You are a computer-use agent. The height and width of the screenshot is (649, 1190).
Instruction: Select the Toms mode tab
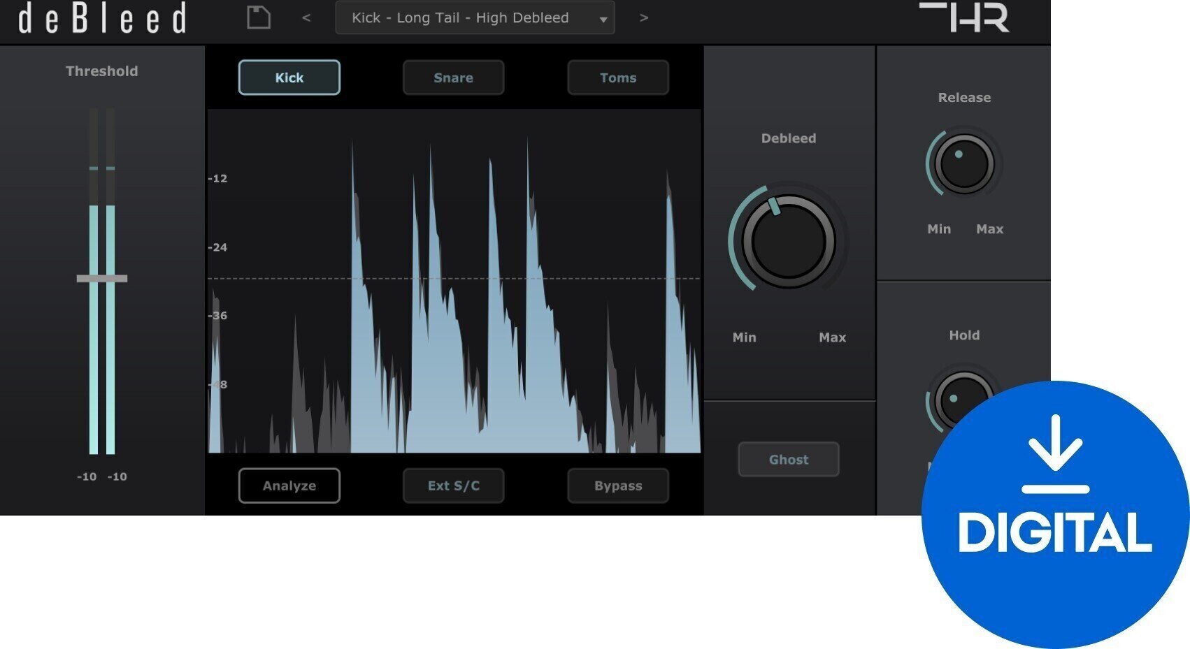coord(618,78)
